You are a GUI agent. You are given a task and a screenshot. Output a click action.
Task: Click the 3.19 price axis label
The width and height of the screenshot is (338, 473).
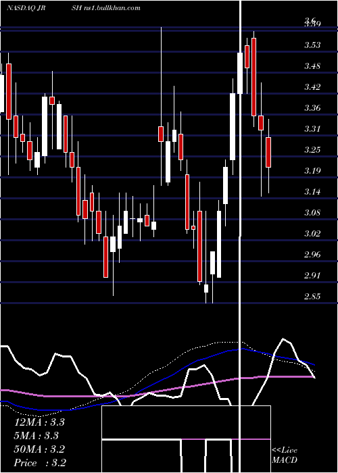(x=312, y=171)
